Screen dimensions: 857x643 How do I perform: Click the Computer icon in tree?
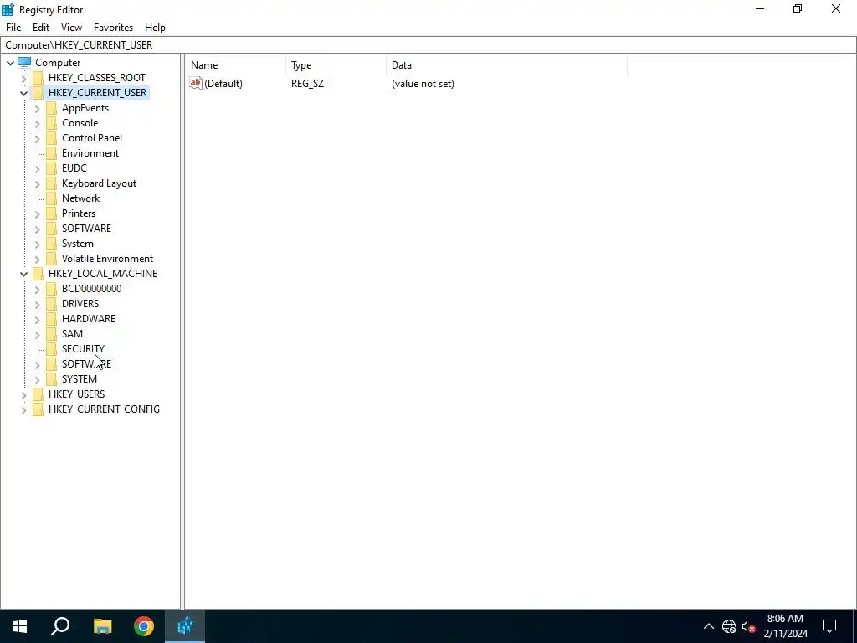24,62
